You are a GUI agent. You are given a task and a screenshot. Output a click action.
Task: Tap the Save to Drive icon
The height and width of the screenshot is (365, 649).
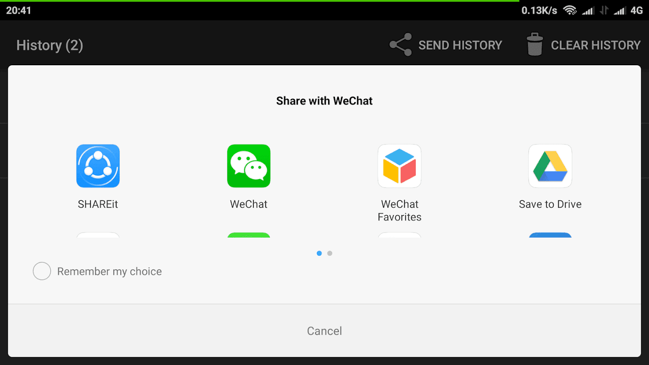click(550, 166)
